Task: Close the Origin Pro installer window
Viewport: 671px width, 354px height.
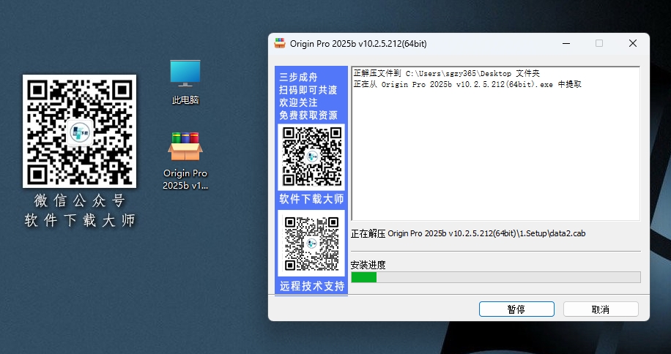Action: (x=632, y=44)
